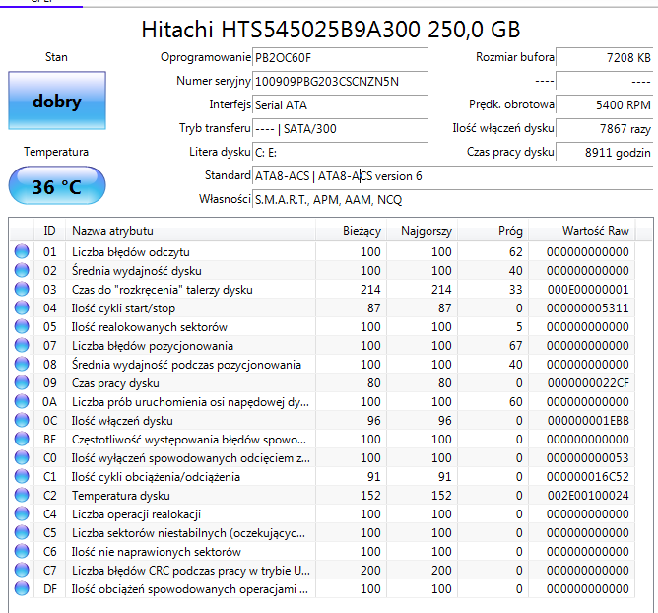Click the status orb for attribute C7

click(x=22, y=570)
